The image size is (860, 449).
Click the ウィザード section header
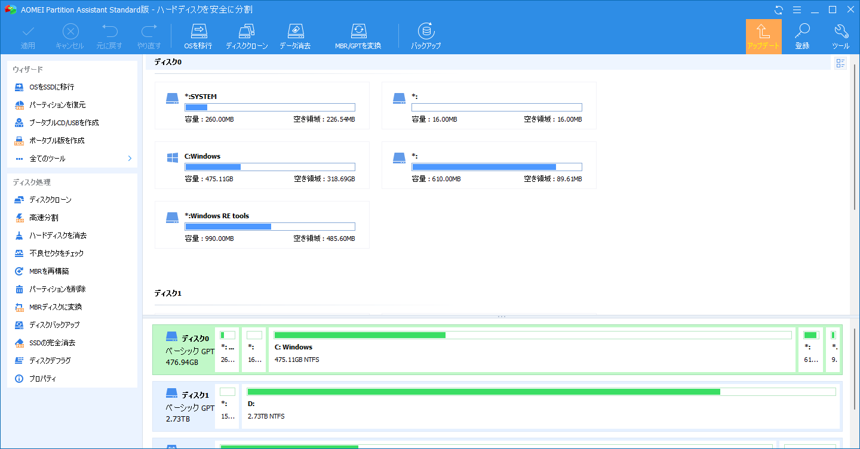[x=27, y=70]
